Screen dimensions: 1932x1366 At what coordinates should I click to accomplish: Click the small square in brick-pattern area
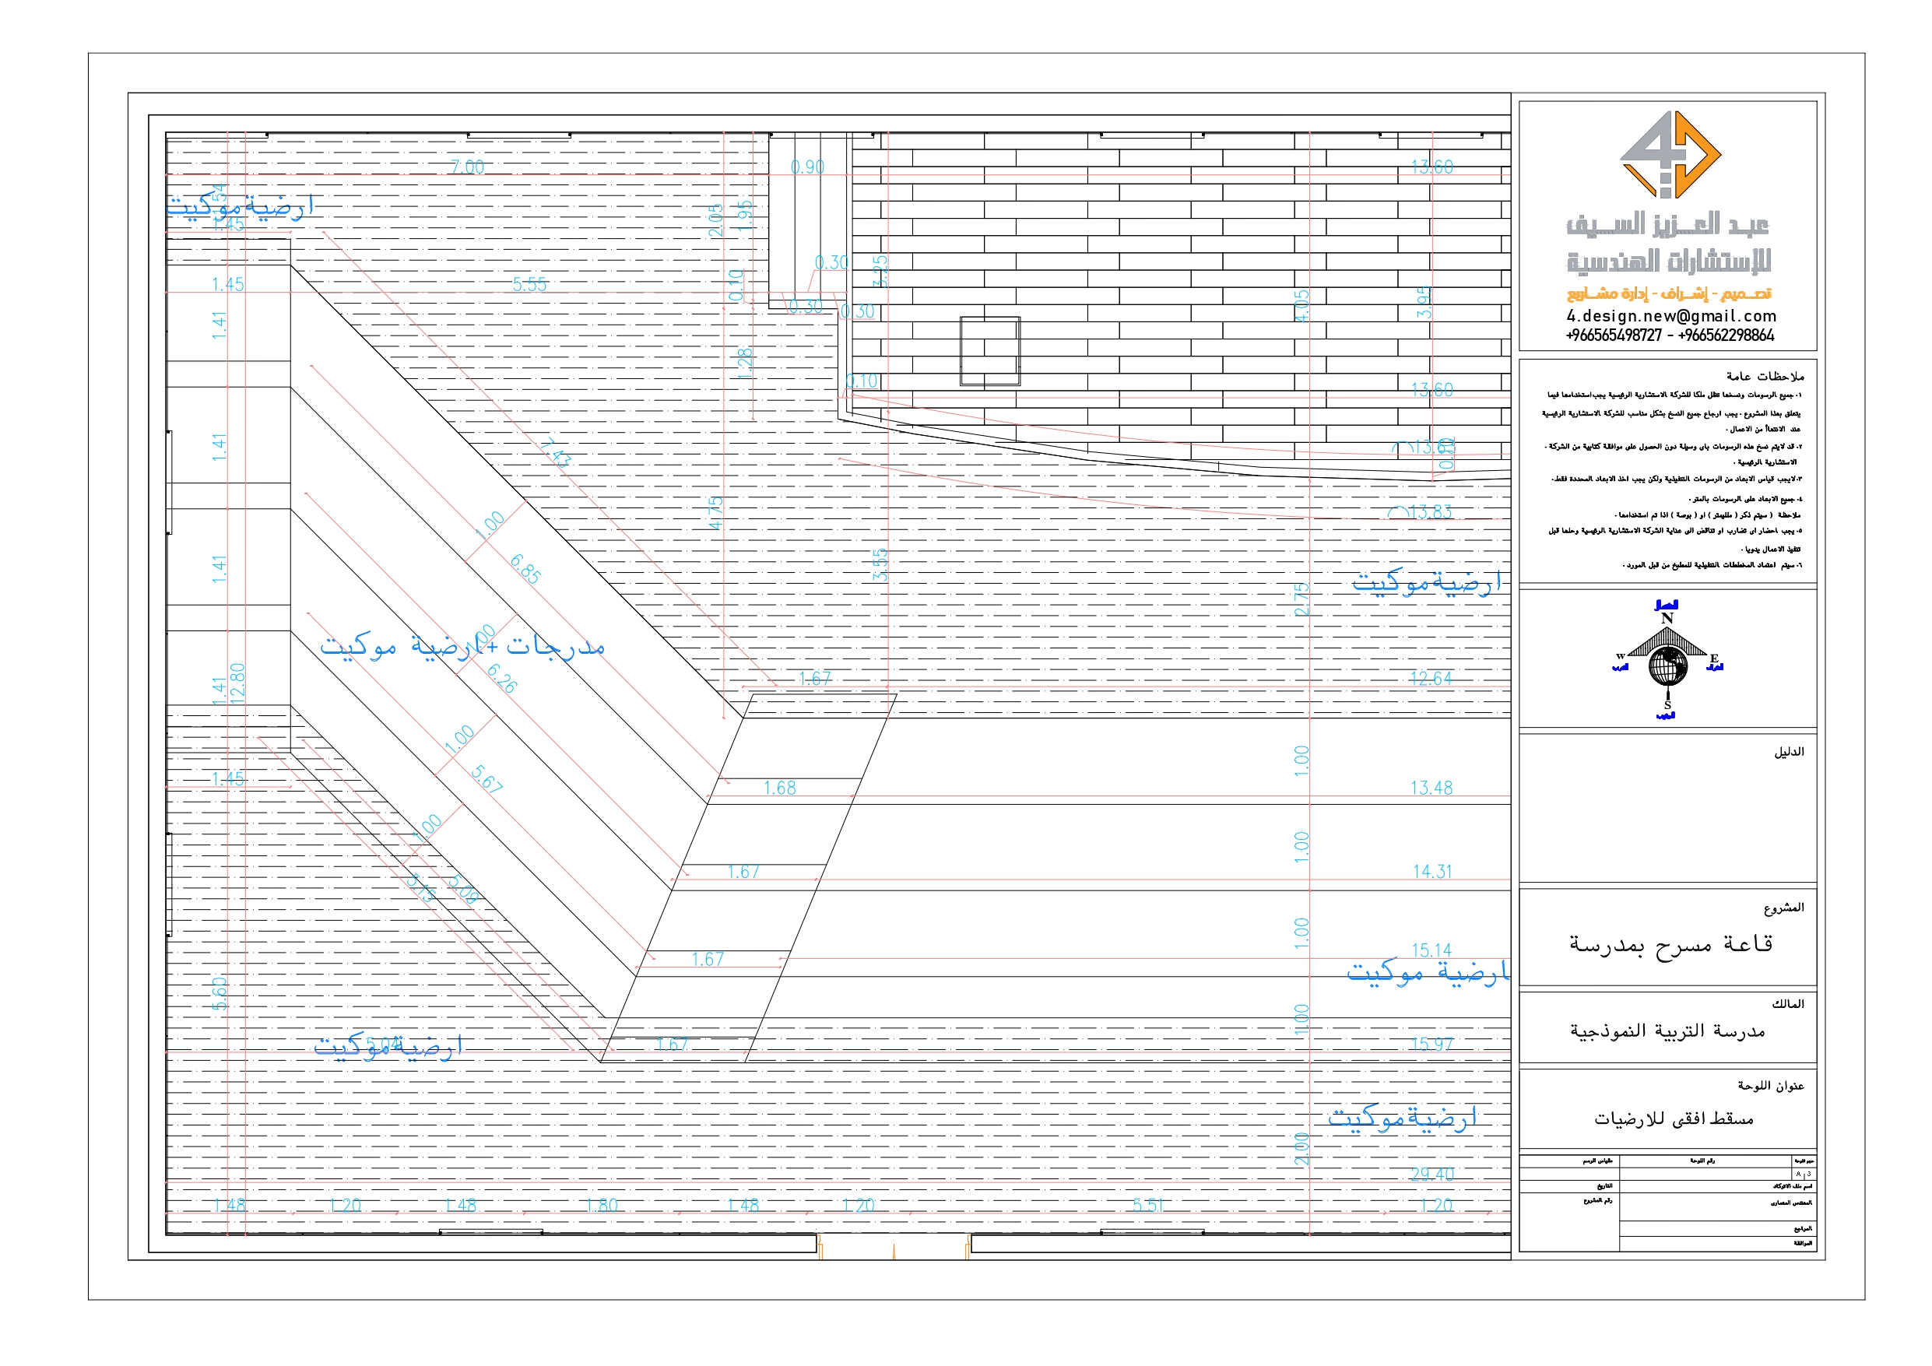pyautogui.click(x=989, y=351)
